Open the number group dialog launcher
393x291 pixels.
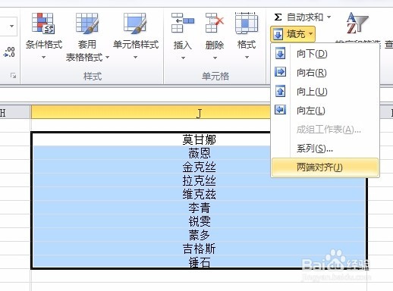coord(13,75)
